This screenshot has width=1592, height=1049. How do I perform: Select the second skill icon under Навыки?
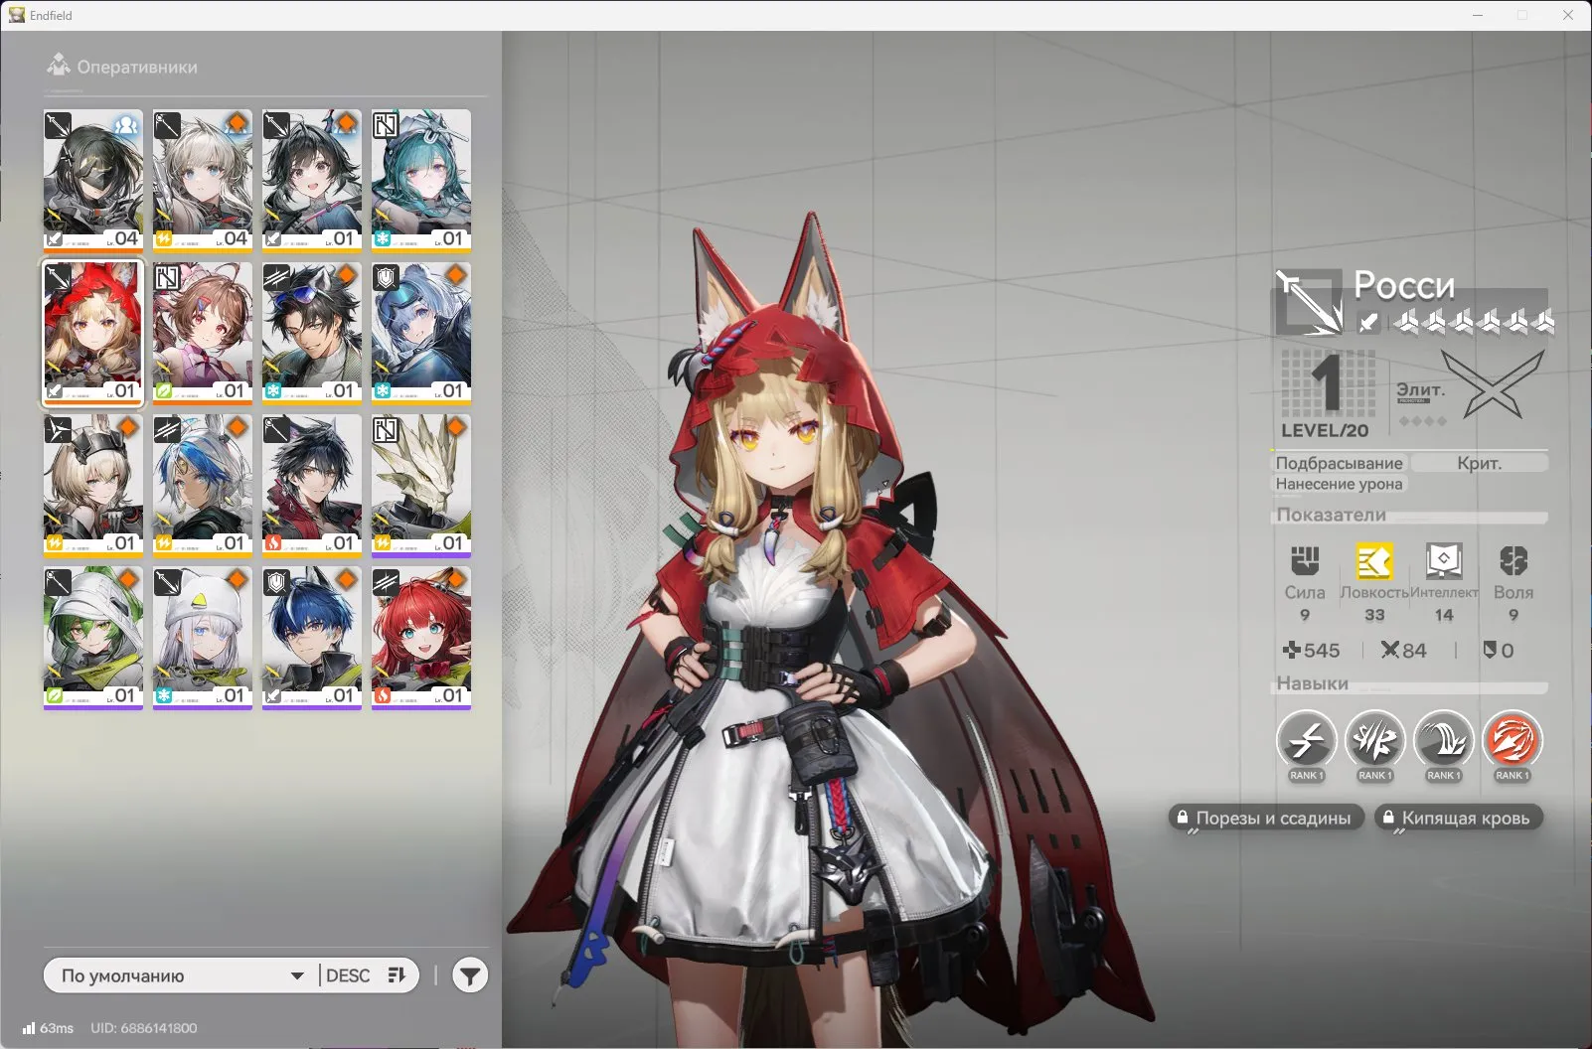1374,740
